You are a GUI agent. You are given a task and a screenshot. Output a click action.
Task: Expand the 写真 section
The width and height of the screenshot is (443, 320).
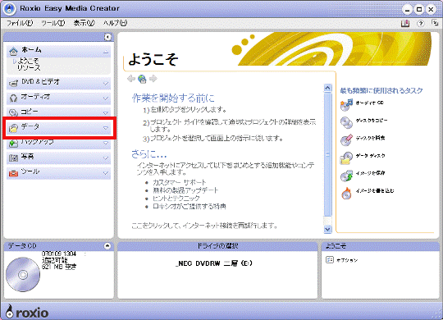coord(106,158)
